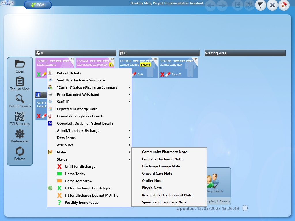Screen dimensions: 295x221
Task: Expand Data Forms submenu
Action: point(129,138)
